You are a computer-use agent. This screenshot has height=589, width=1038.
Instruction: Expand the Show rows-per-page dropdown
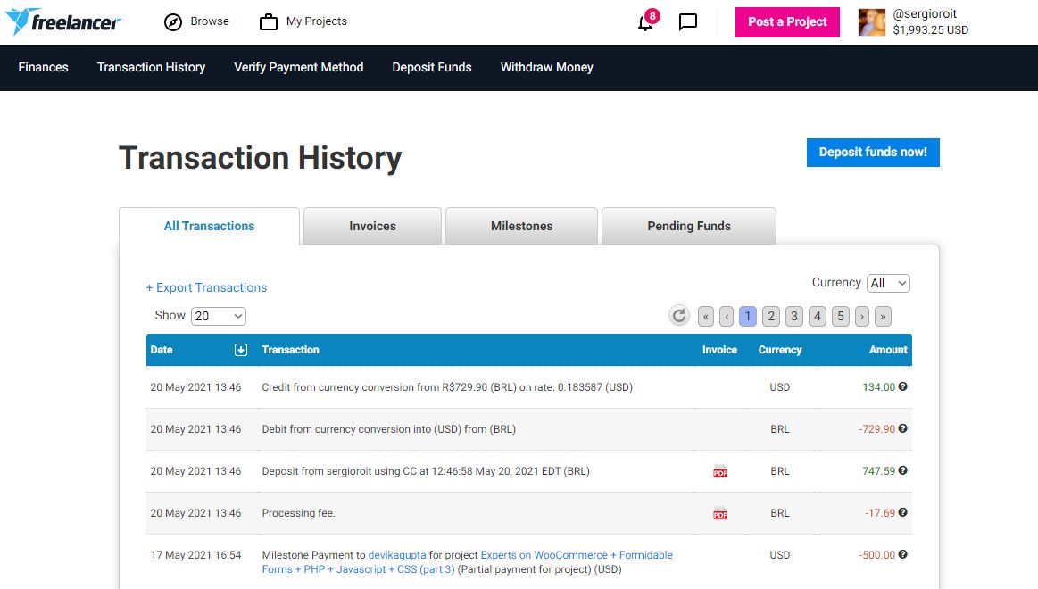point(219,316)
